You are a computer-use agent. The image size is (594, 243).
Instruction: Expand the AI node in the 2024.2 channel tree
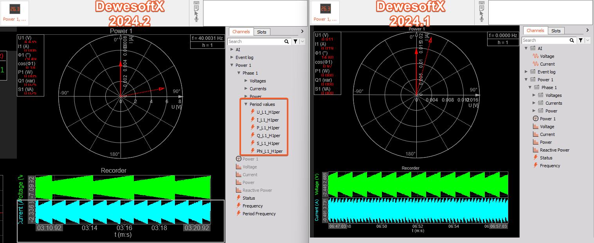(232, 50)
